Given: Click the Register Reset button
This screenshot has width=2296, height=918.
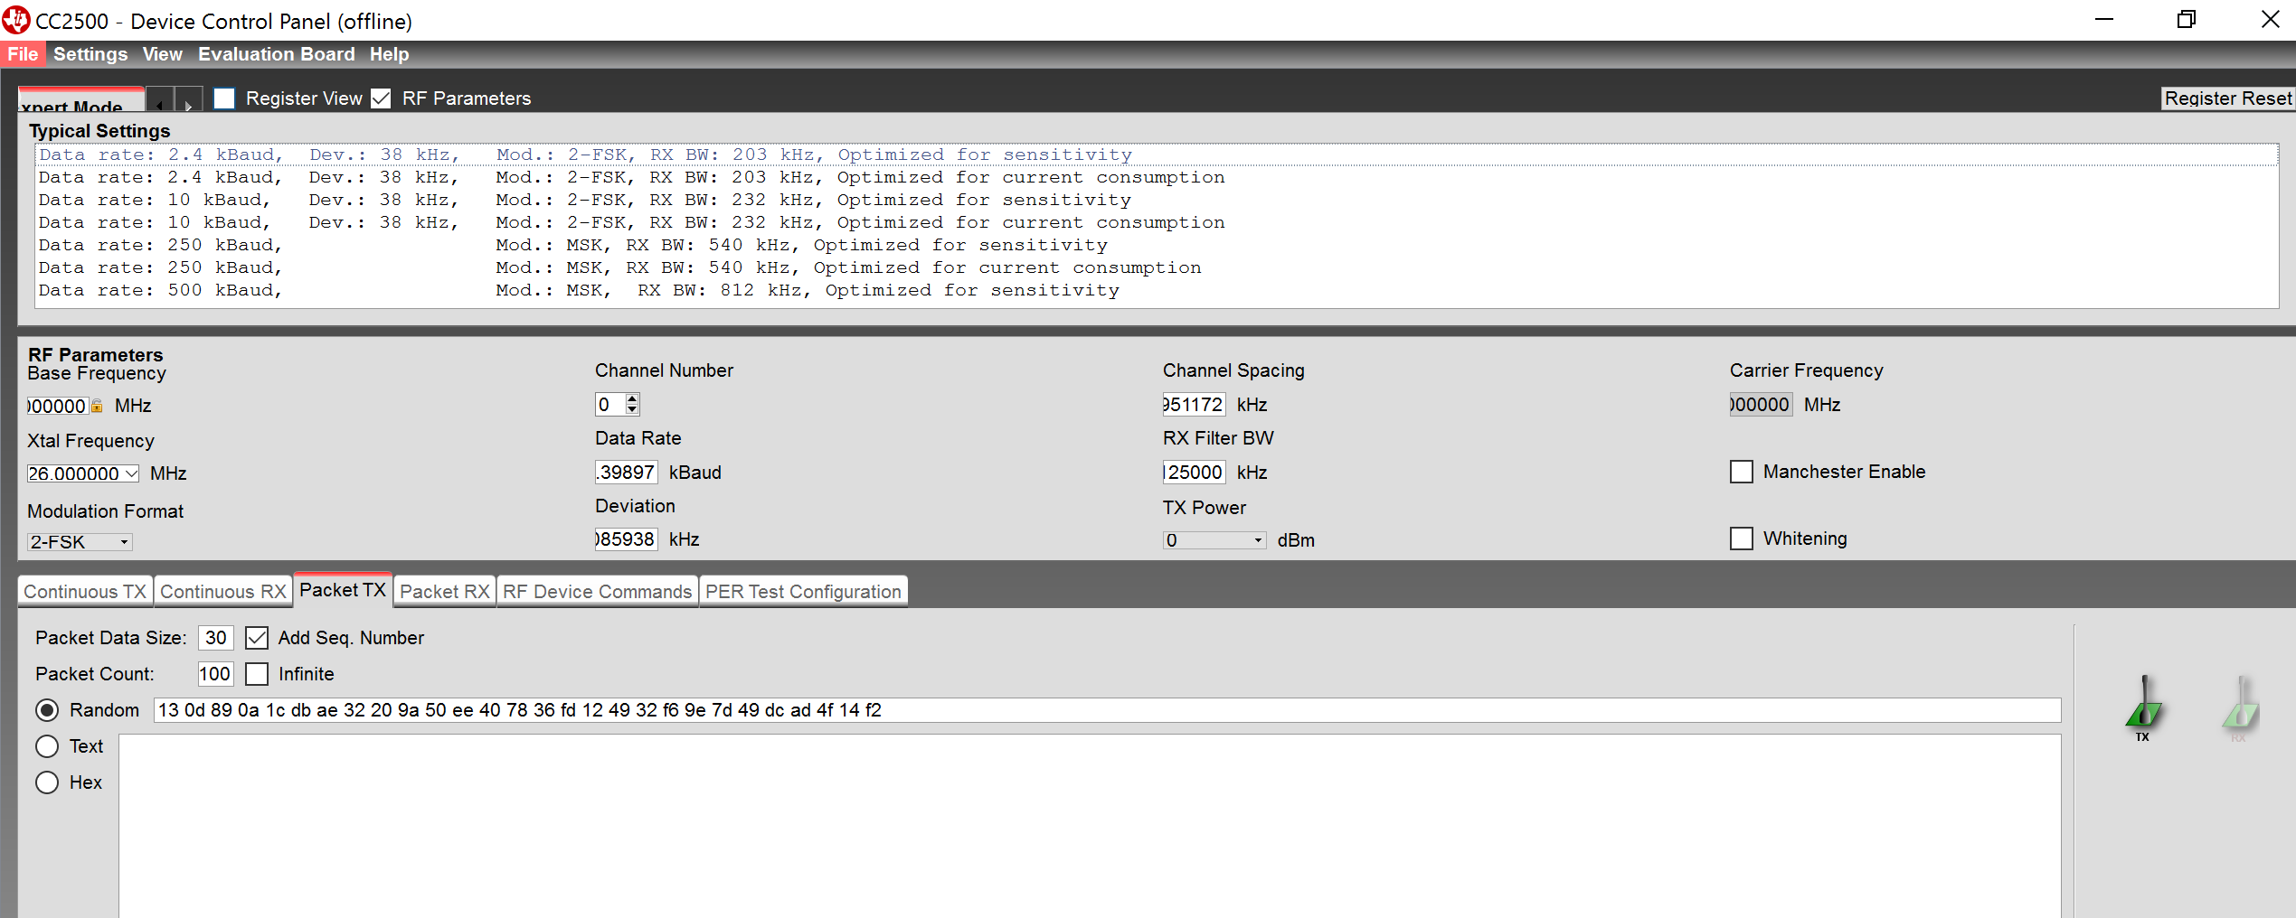Looking at the screenshot, I should click(x=2228, y=98).
